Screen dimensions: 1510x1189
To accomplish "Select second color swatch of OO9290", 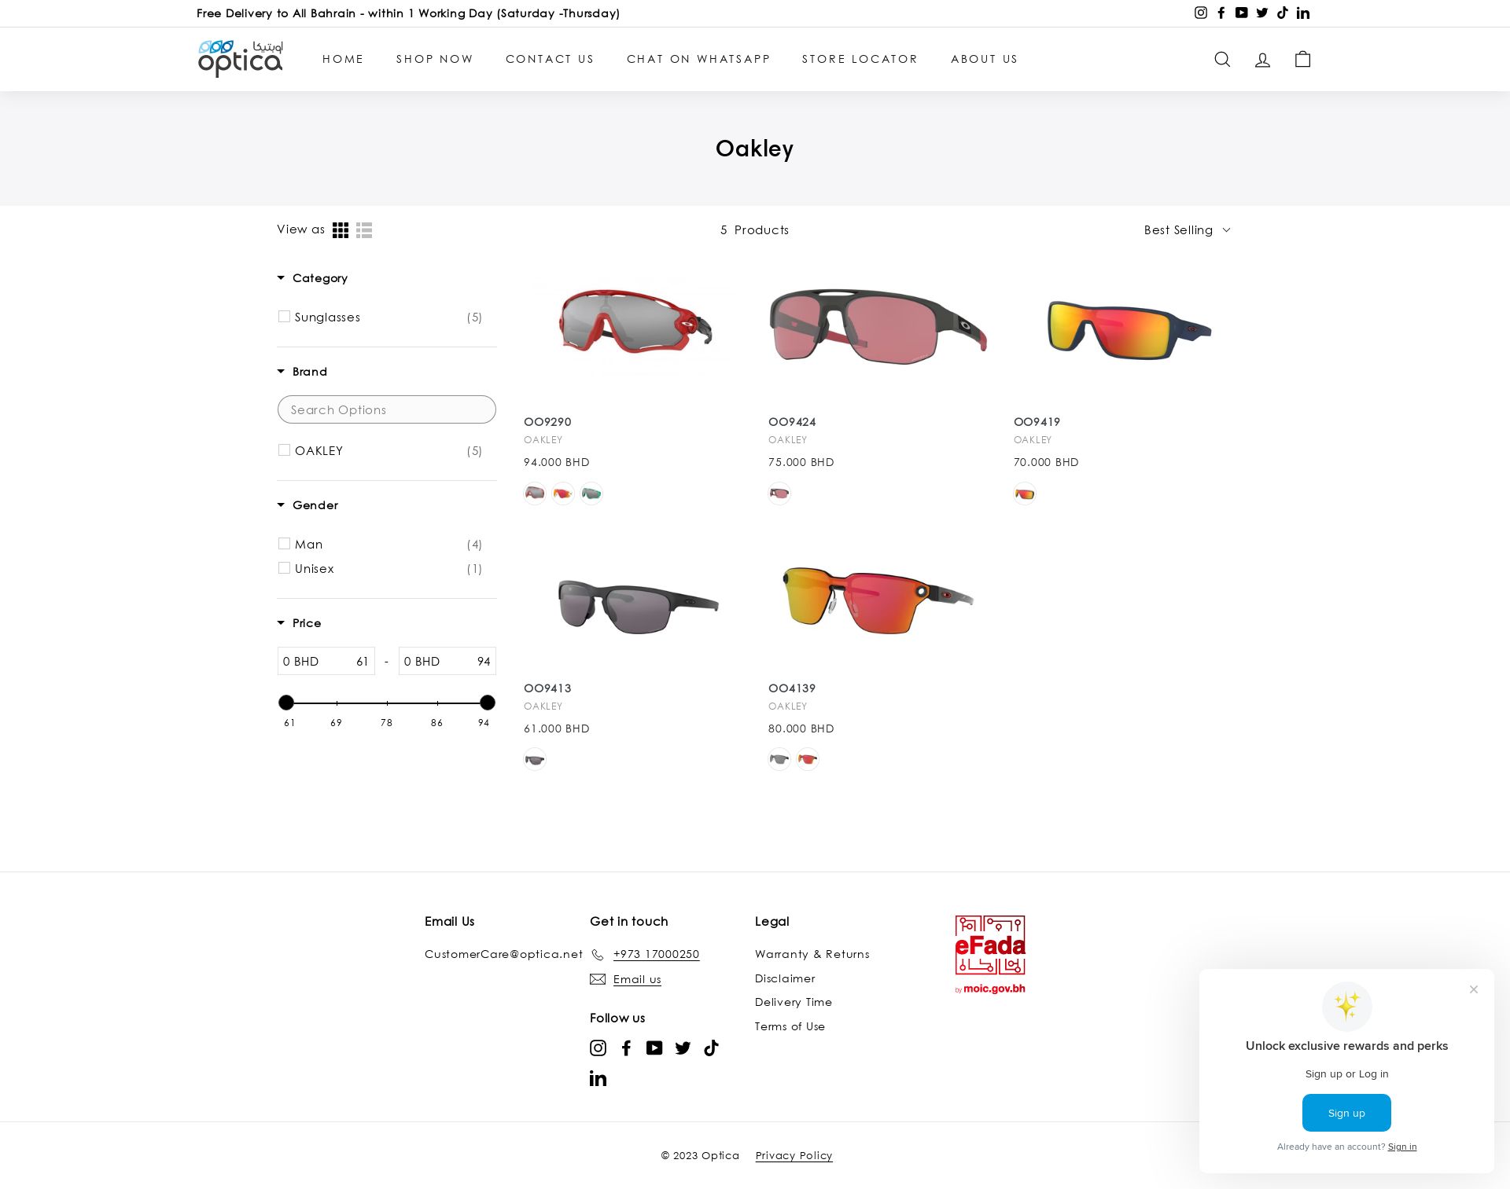I will 563,494.
